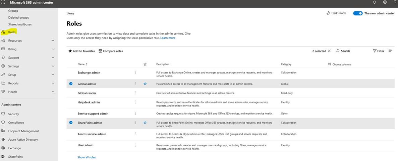This screenshot has height=161, width=398.
Task: Enable Dark mode
Action: click(x=336, y=13)
